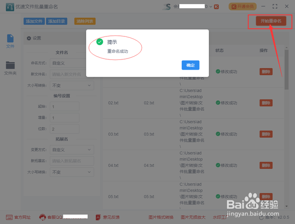Open the 图片格式转换 link
This screenshot has height=224, width=295.
click(x=161, y=217)
